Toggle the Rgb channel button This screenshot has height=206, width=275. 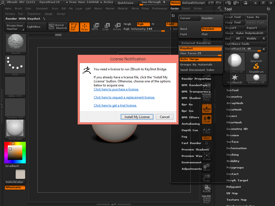pyautogui.click(x=143, y=24)
